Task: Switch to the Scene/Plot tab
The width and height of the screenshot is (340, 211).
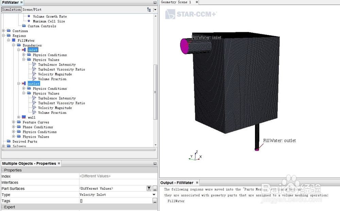Action: pos(32,10)
